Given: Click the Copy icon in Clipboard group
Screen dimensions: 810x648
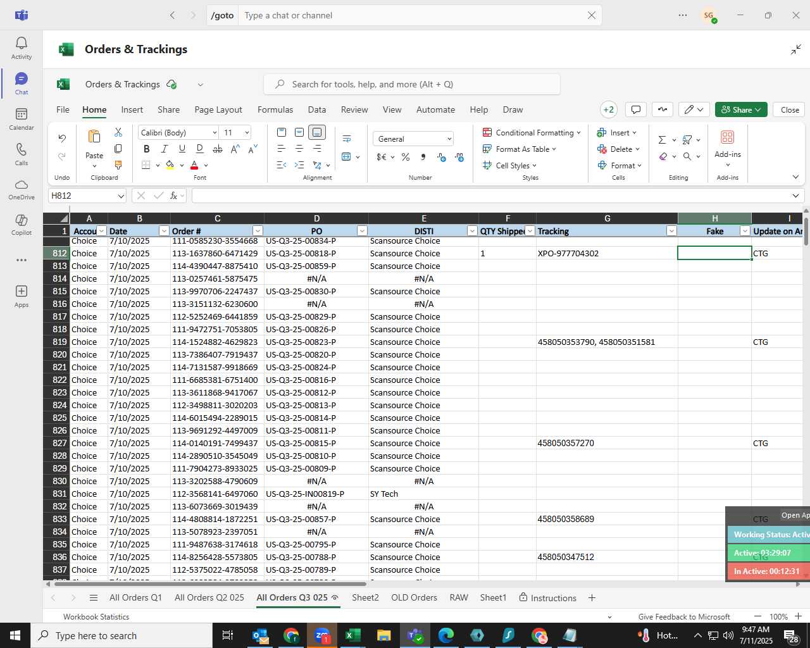Looking at the screenshot, I should point(118,149).
